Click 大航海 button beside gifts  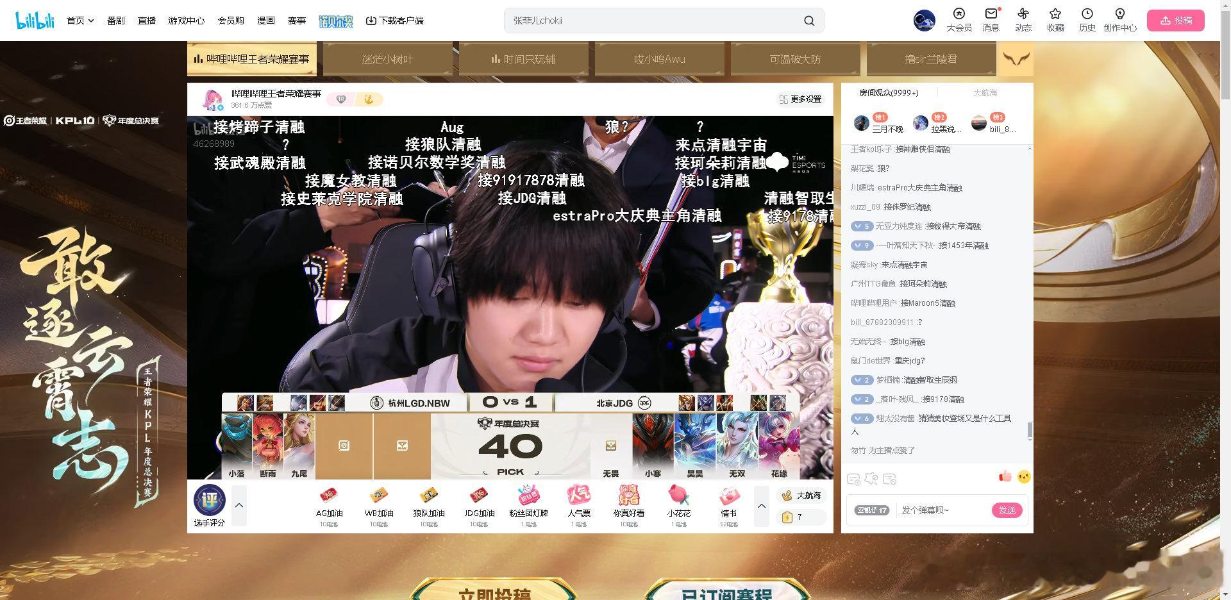(801, 496)
